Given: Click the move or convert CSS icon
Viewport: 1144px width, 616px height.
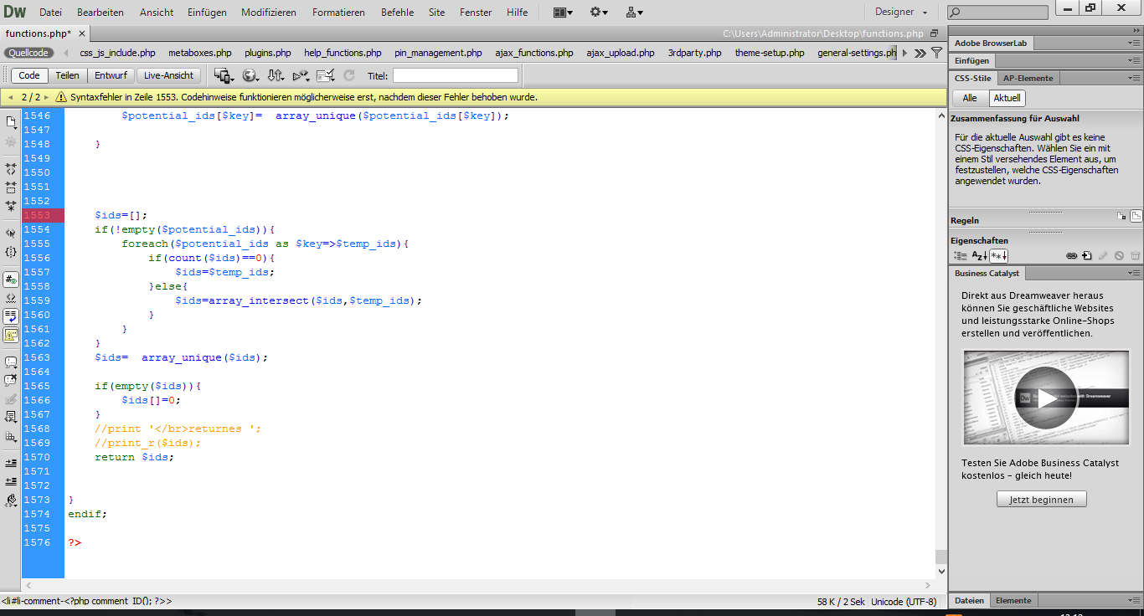Looking at the screenshot, I should tap(11, 436).
